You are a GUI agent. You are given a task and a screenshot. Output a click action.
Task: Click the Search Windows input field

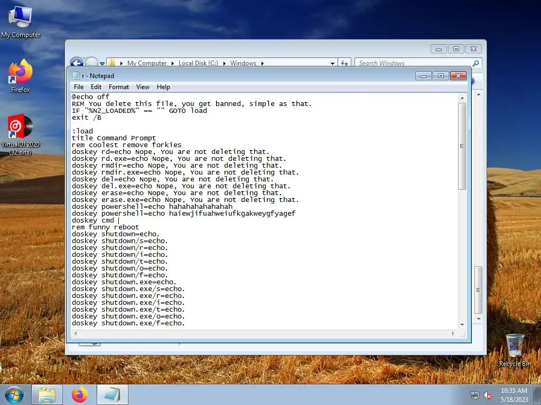click(x=414, y=63)
